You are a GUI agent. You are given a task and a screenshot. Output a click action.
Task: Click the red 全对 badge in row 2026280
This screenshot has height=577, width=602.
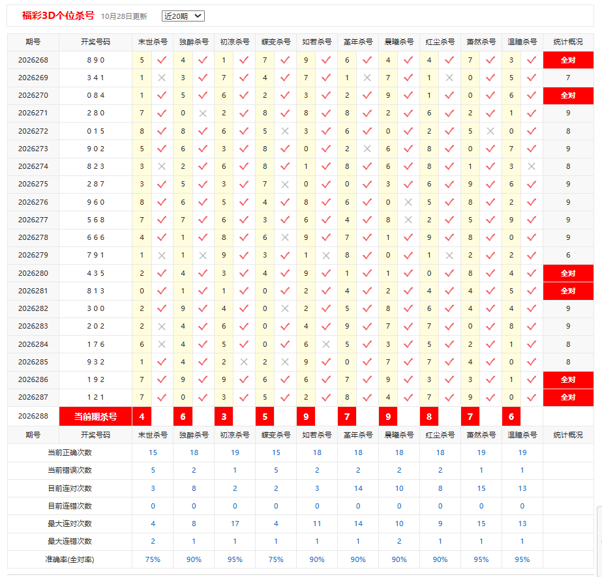point(568,273)
